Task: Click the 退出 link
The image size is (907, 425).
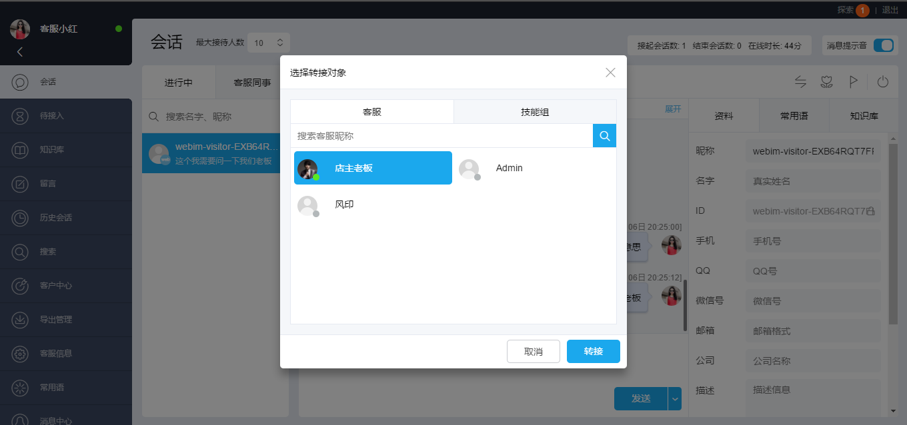Action: pyautogui.click(x=890, y=10)
